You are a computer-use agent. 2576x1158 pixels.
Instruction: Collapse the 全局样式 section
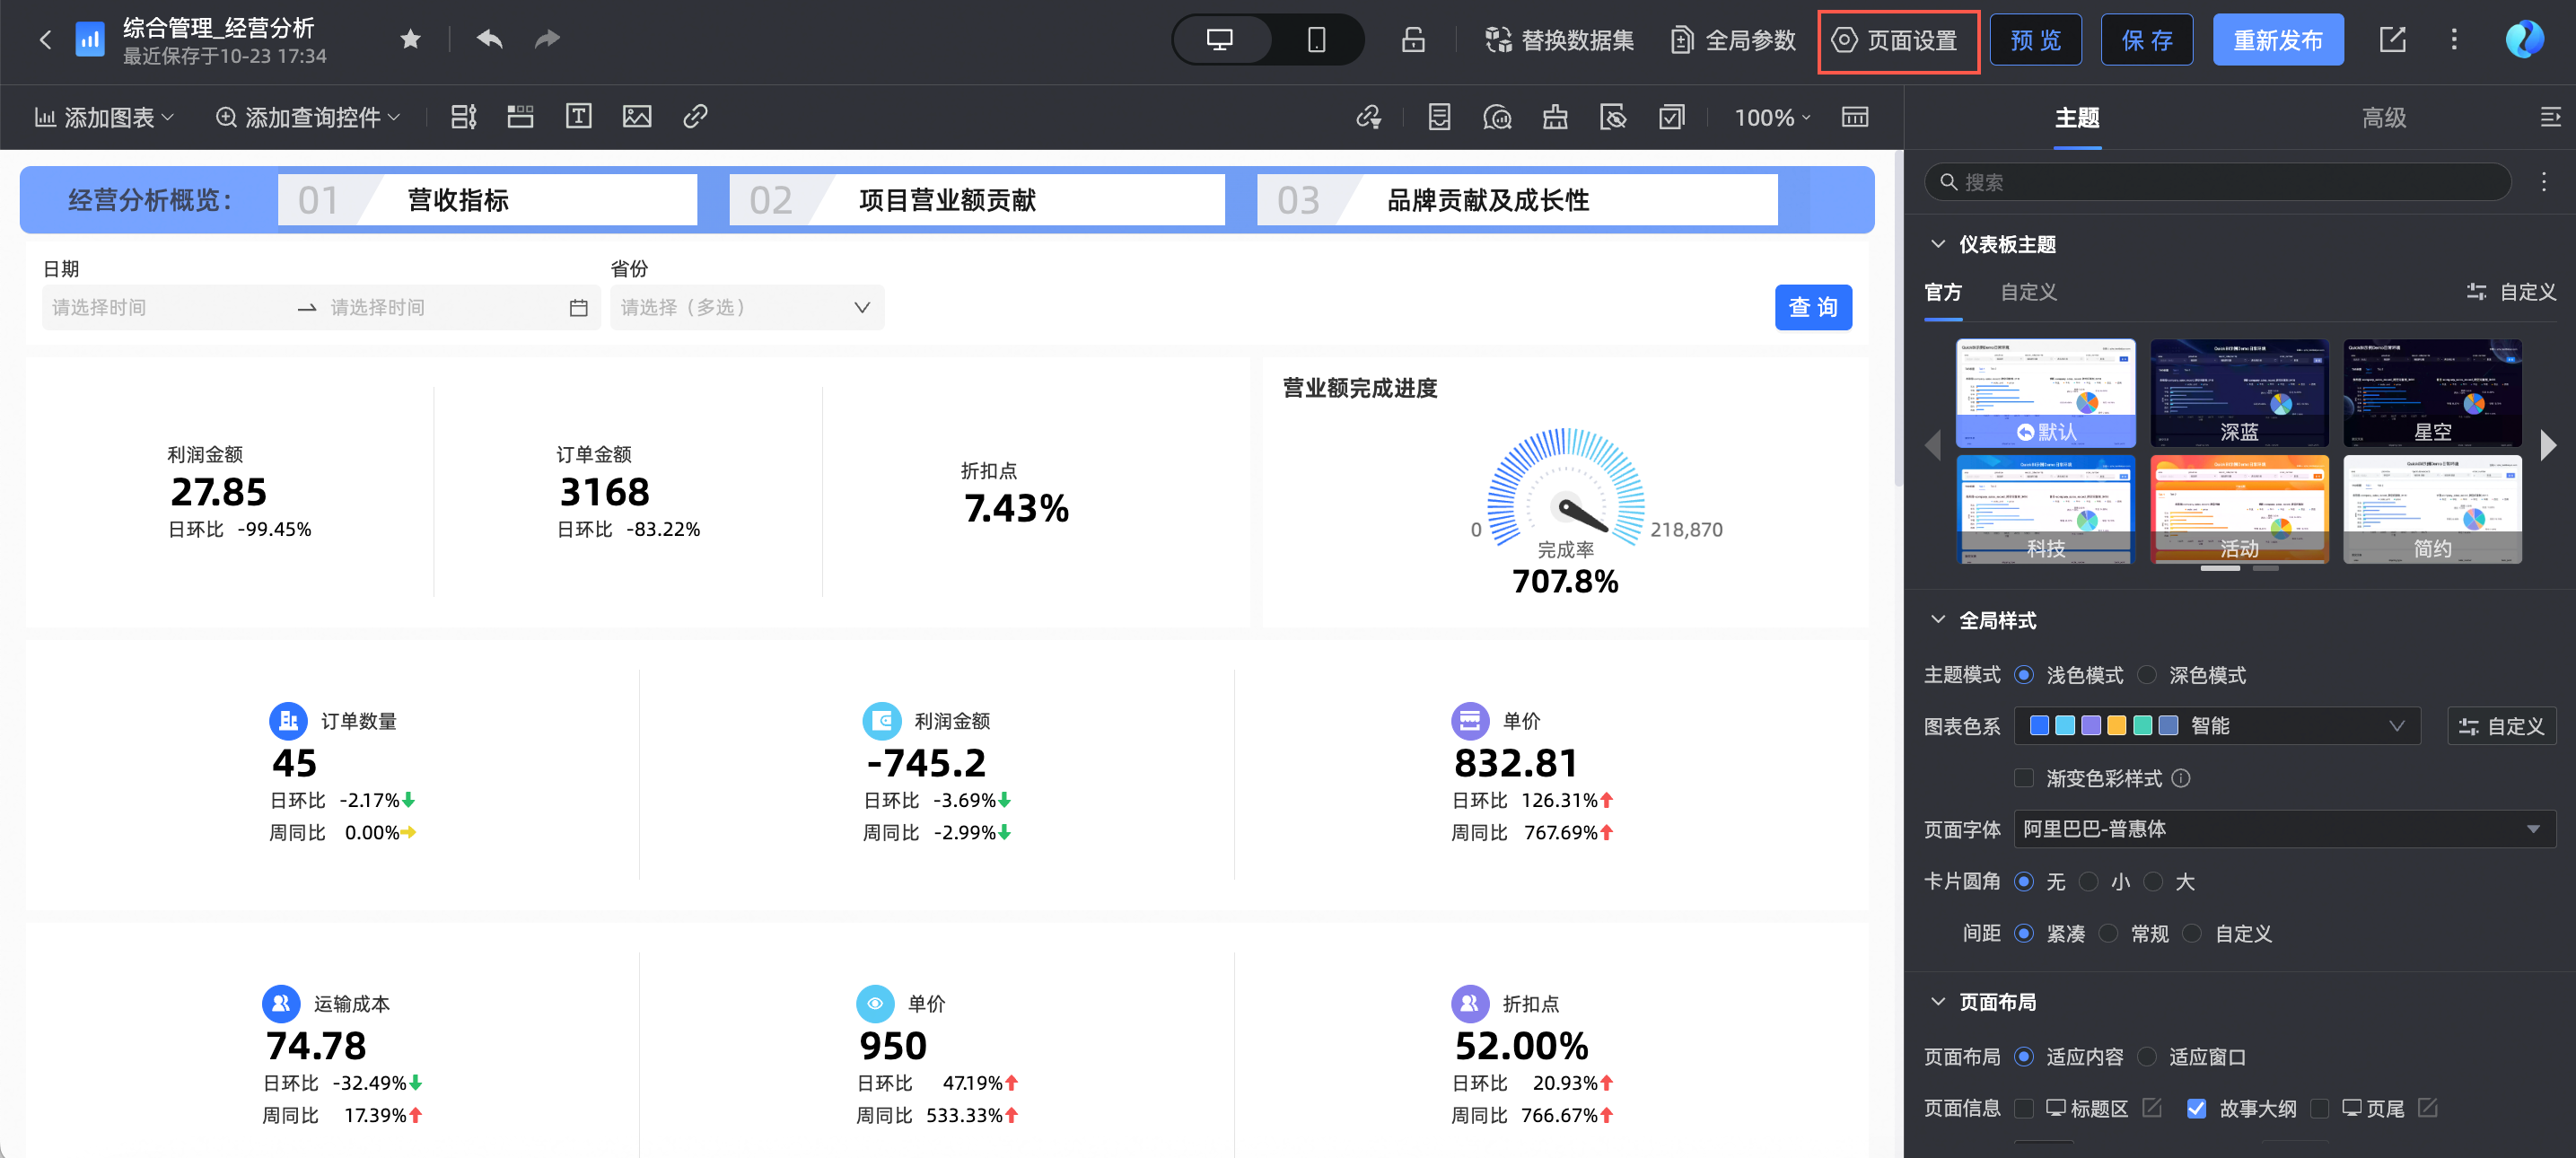pyautogui.click(x=1938, y=621)
